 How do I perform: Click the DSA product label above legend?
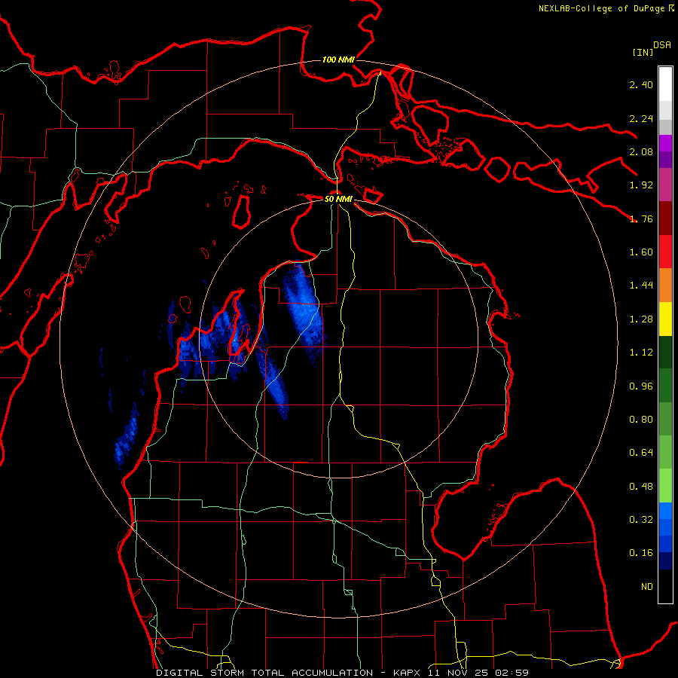(x=662, y=44)
